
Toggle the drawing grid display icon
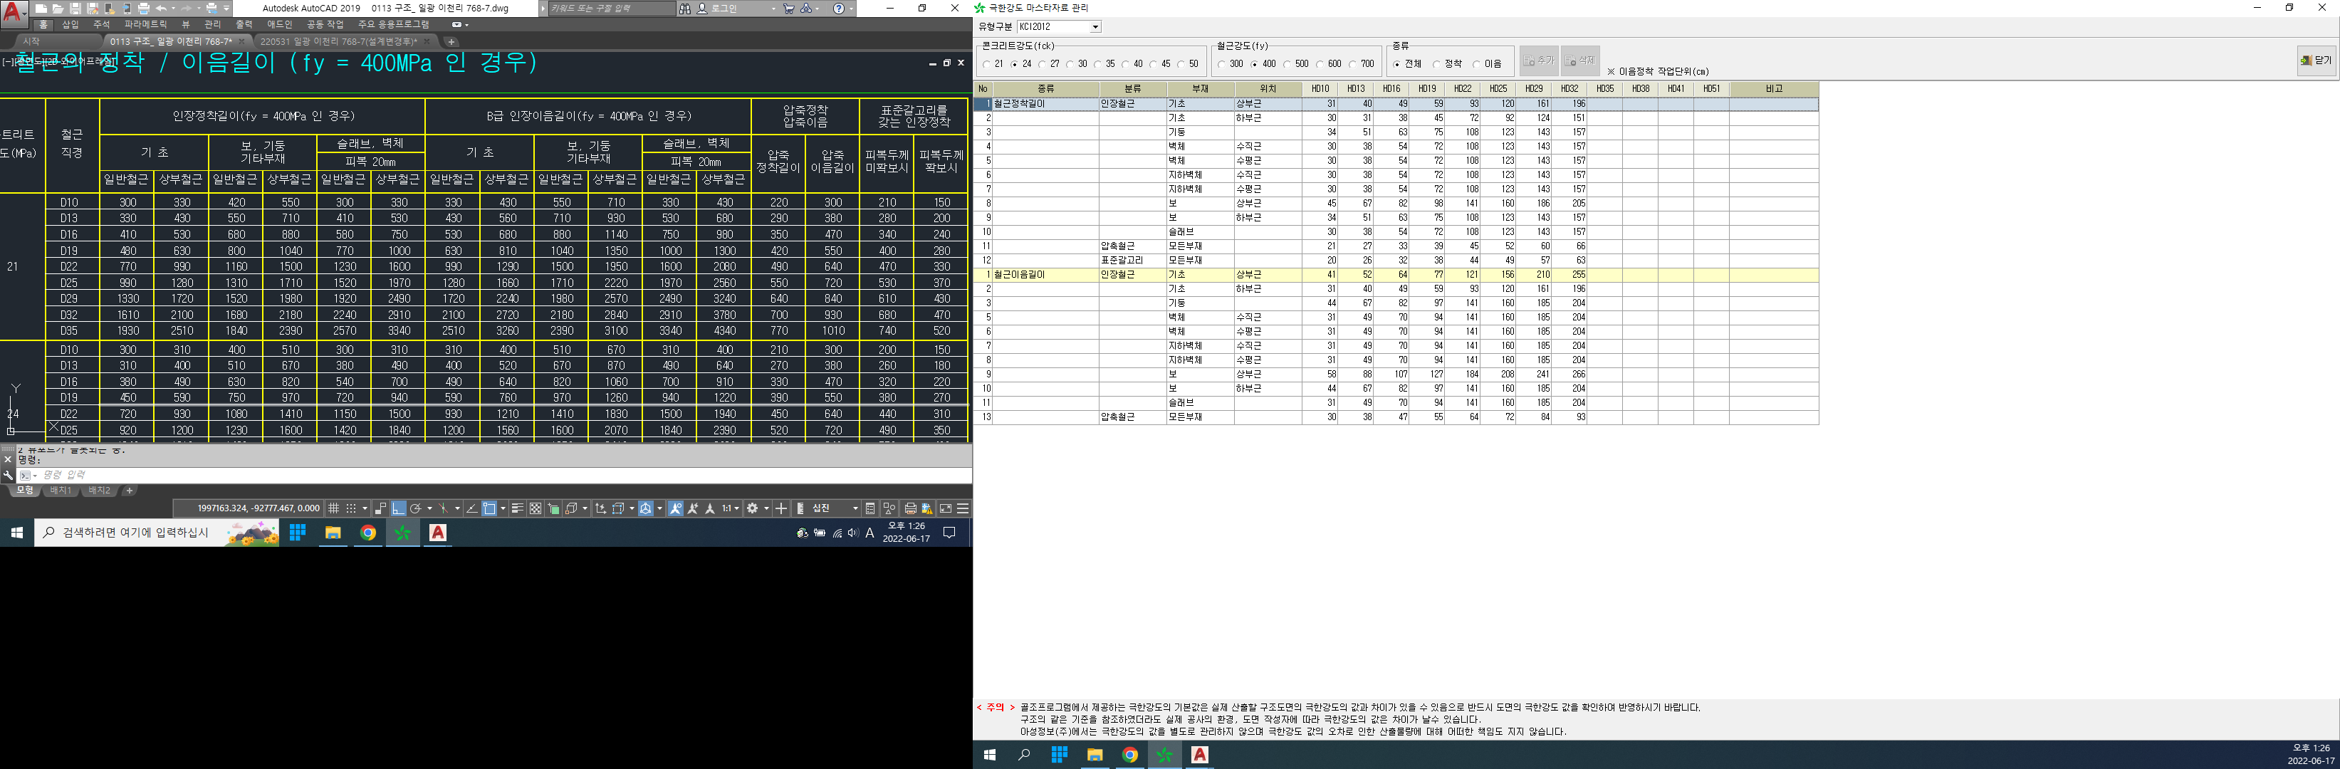[x=333, y=508]
